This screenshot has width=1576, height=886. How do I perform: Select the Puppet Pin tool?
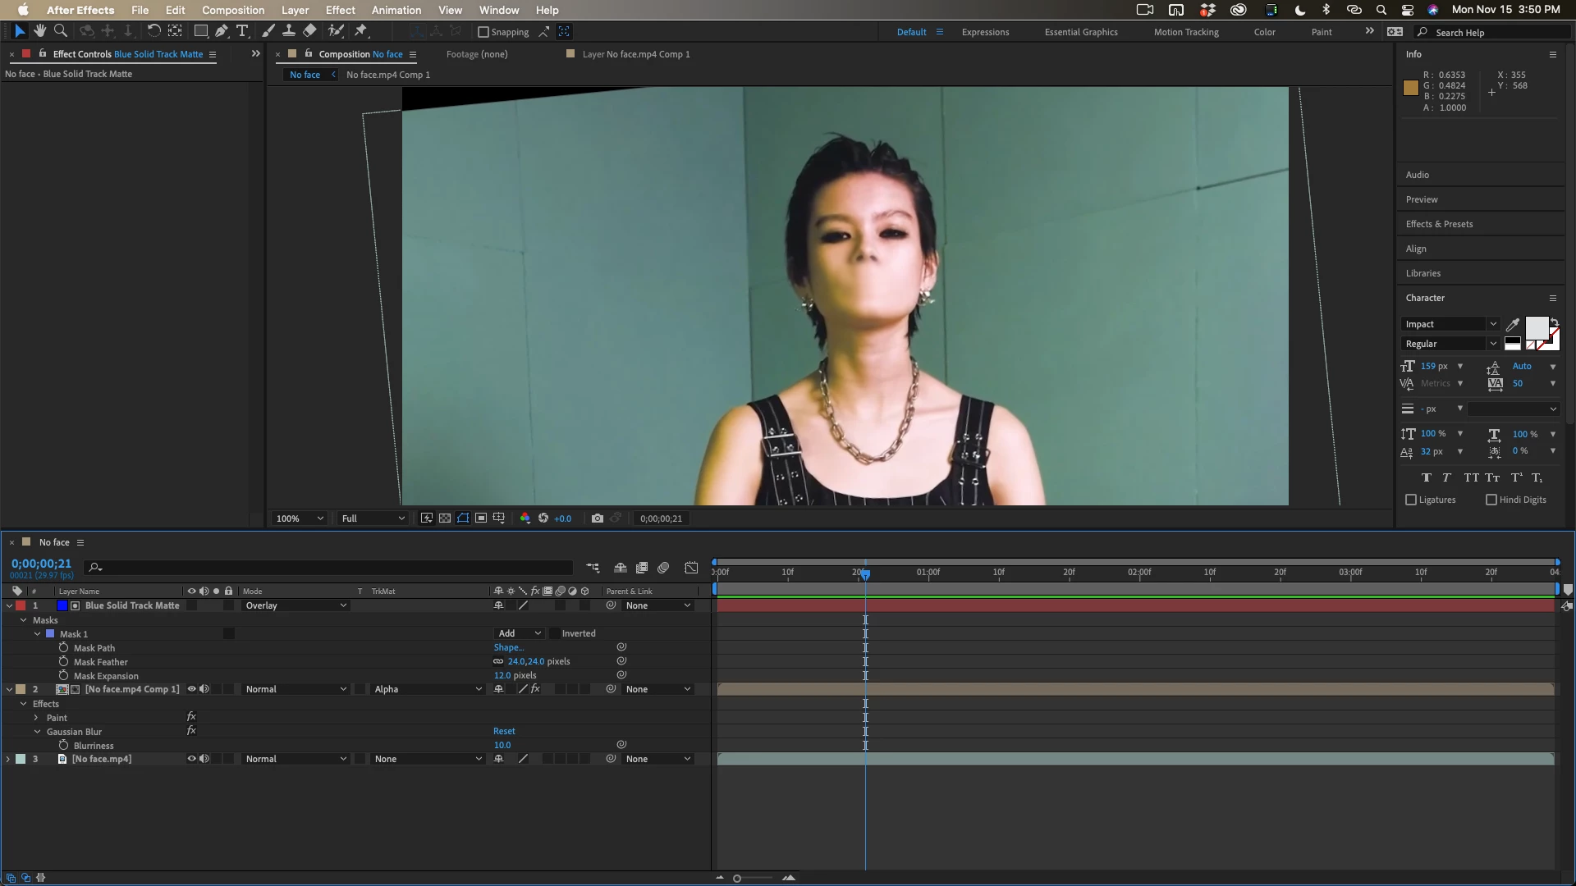pos(360,31)
